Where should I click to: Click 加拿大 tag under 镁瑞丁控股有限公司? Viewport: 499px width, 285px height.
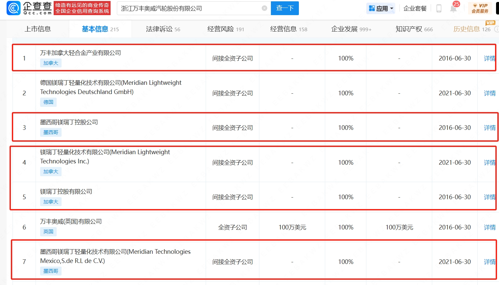point(51,202)
